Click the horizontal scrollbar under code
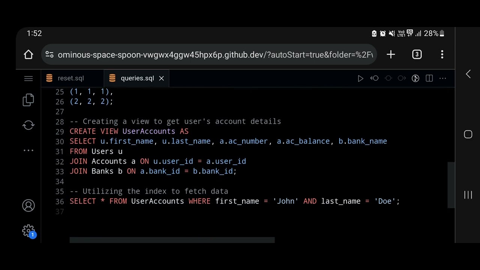480x270 pixels. [172, 240]
